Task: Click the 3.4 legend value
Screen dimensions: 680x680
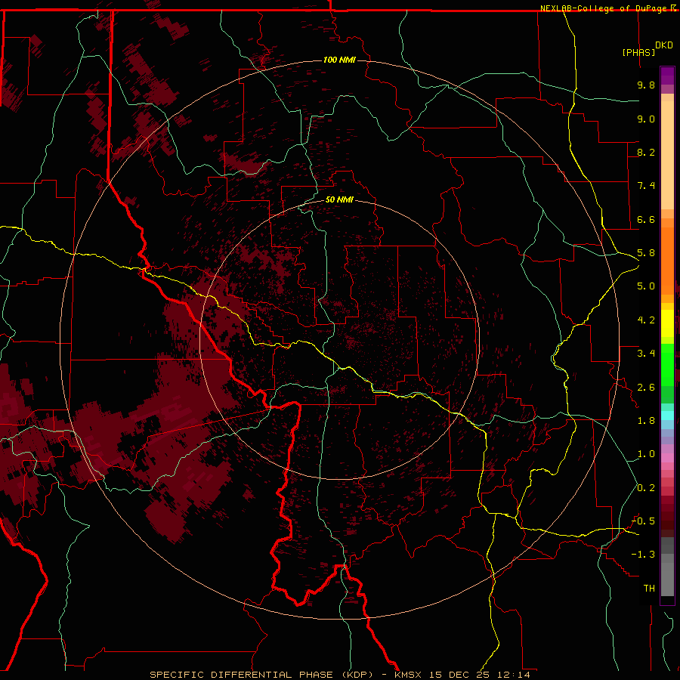Action: (646, 354)
